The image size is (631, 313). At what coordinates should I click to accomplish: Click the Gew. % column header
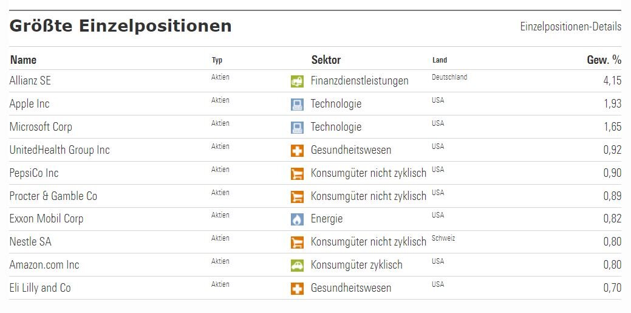point(604,60)
